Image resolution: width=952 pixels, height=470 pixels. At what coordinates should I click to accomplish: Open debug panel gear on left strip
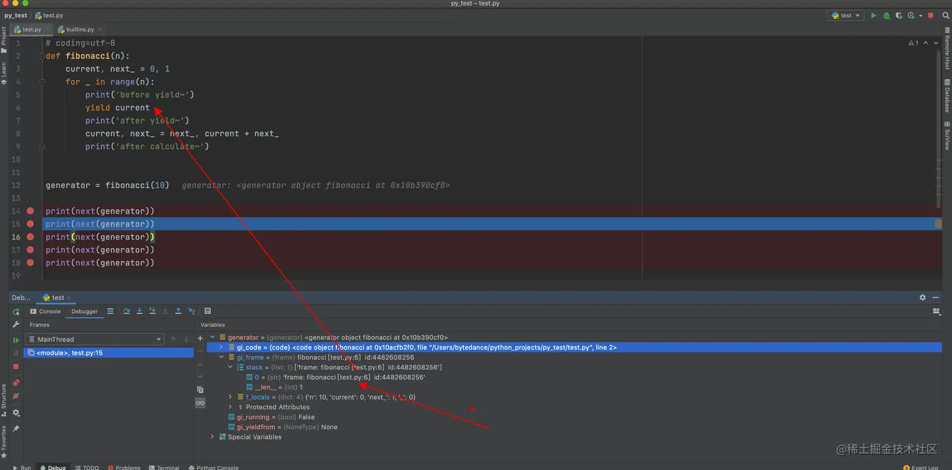16,413
